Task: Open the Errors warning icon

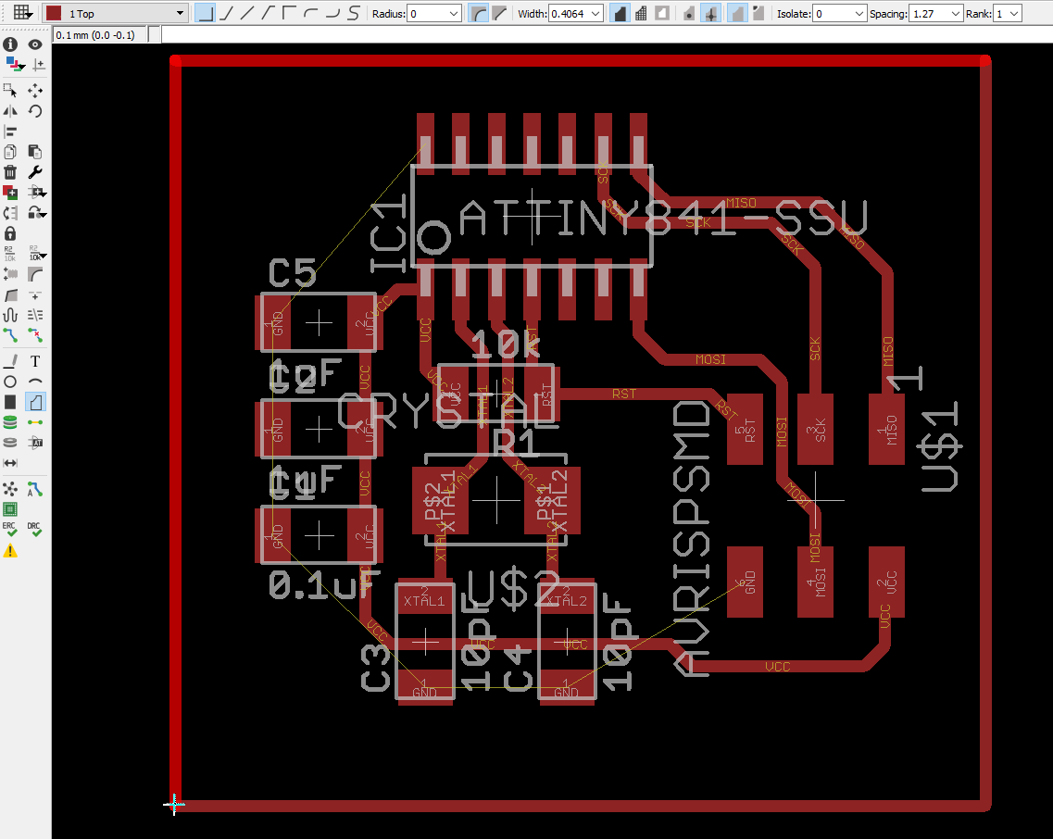Action: click(10, 551)
